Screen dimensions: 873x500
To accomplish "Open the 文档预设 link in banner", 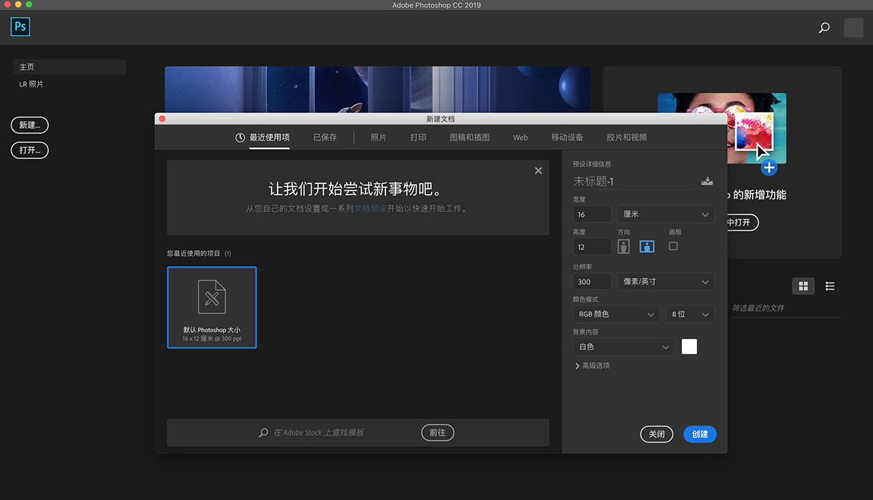I will 370,209.
